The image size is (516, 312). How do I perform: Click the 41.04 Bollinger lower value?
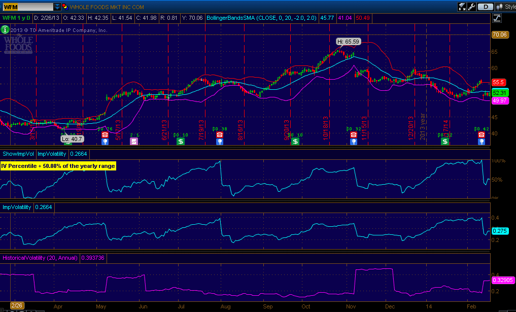click(x=345, y=18)
